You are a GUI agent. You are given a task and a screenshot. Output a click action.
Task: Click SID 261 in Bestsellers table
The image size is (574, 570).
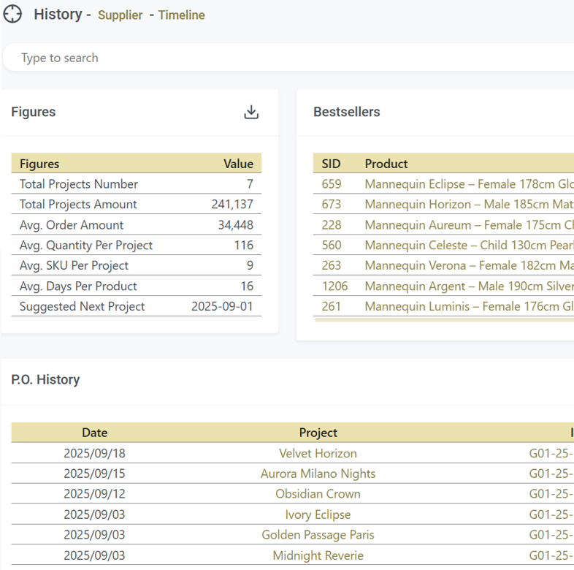tap(331, 307)
